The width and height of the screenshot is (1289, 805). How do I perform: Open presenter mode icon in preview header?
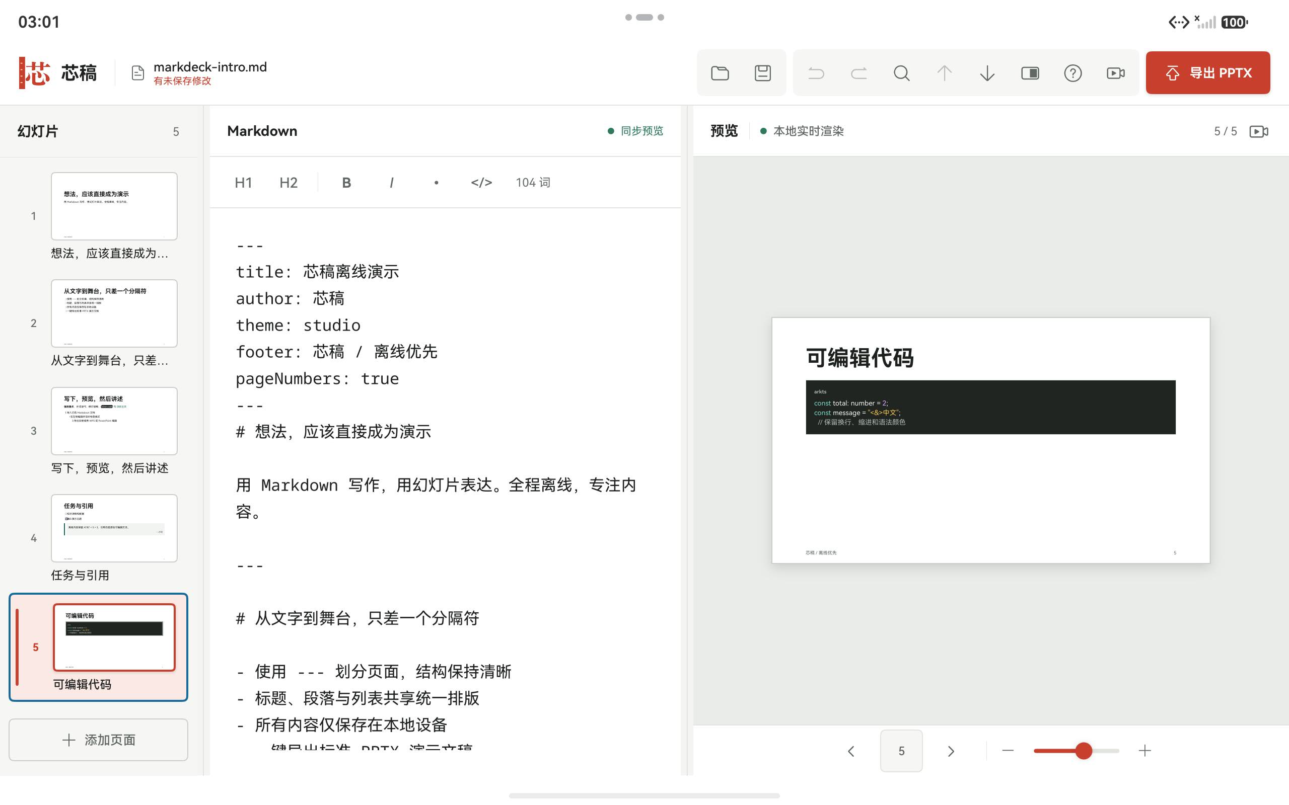pyautogui.click(x=1259, y=131)
